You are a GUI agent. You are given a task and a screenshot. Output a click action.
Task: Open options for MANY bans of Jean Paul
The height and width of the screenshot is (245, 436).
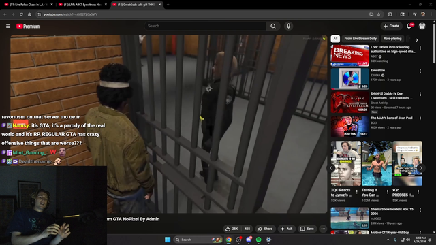click(x=420, y=118)
